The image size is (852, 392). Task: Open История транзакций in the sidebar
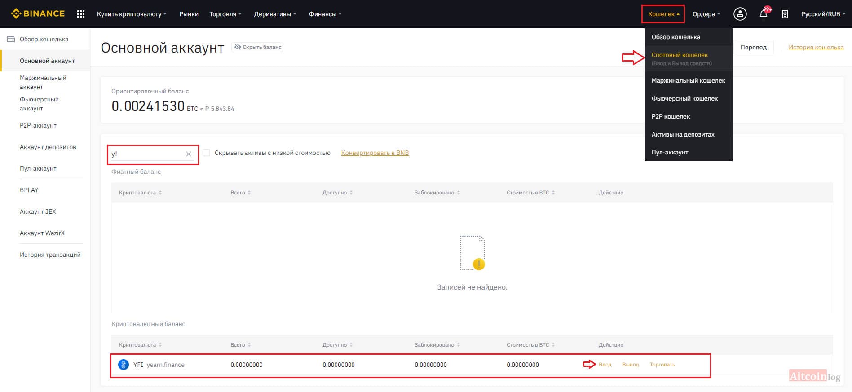coord(50,255)
